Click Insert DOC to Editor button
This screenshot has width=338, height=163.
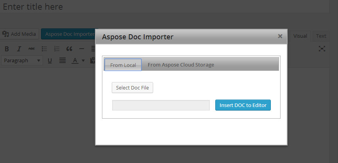(243, 105)
